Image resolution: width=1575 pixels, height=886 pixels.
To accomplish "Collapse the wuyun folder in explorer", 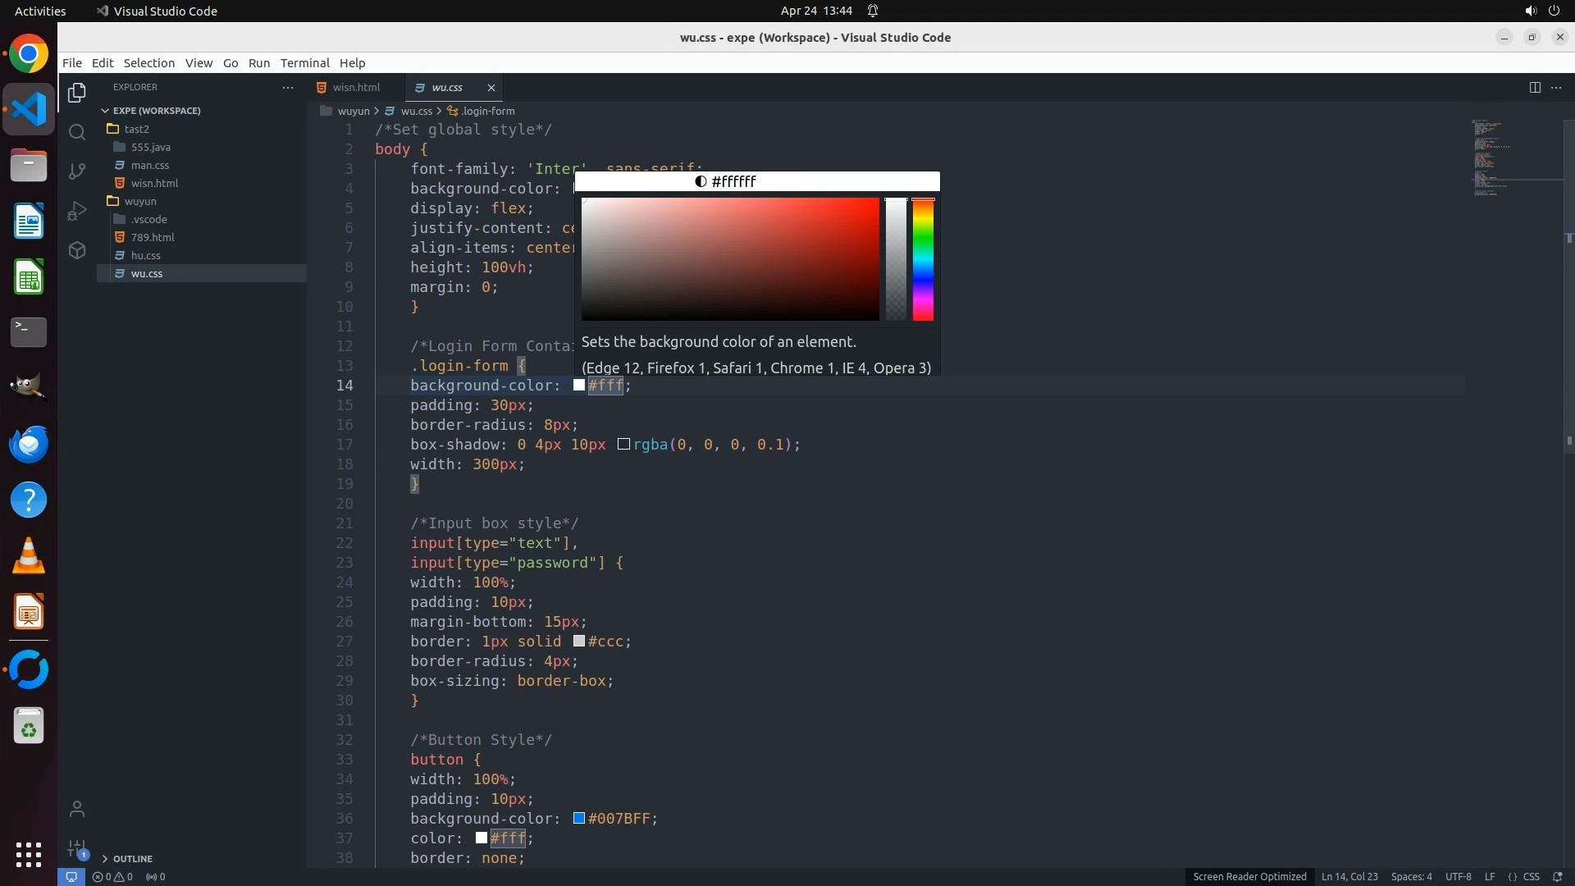I will pyautogui.click(x=139, y=201).
